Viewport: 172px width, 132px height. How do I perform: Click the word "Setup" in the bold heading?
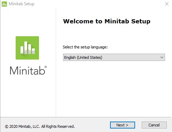coord(141,21)
